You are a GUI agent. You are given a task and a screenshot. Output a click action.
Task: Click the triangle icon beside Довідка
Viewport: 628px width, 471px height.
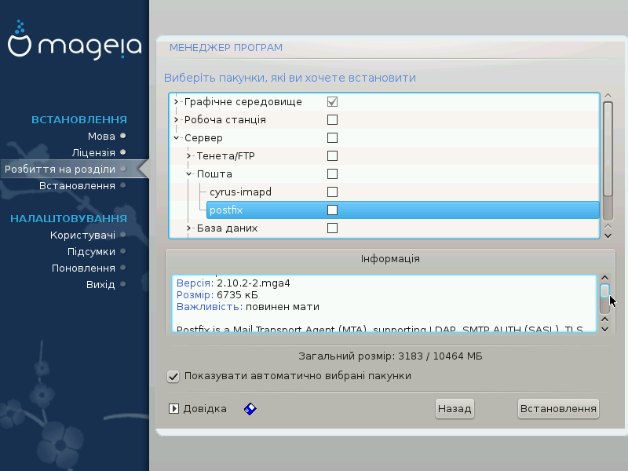(174, 409)
